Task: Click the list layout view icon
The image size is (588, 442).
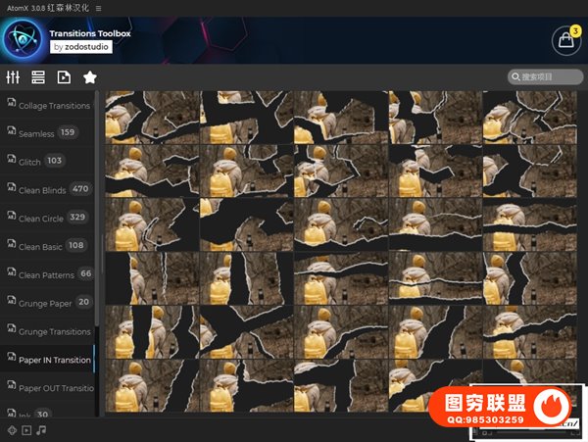Action: tap(38, 77)
